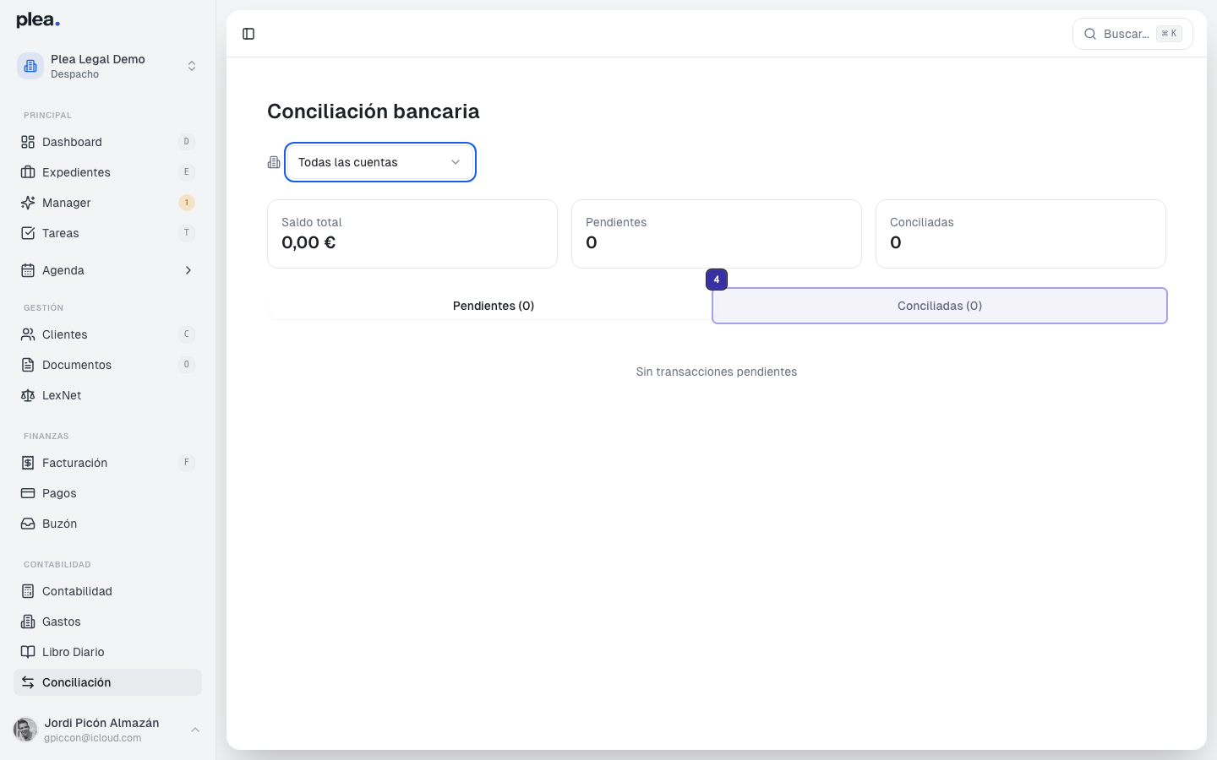The image size is (1217, 760).
Task: Open Dashboard from the sidebar
Action: coord(108,142)
